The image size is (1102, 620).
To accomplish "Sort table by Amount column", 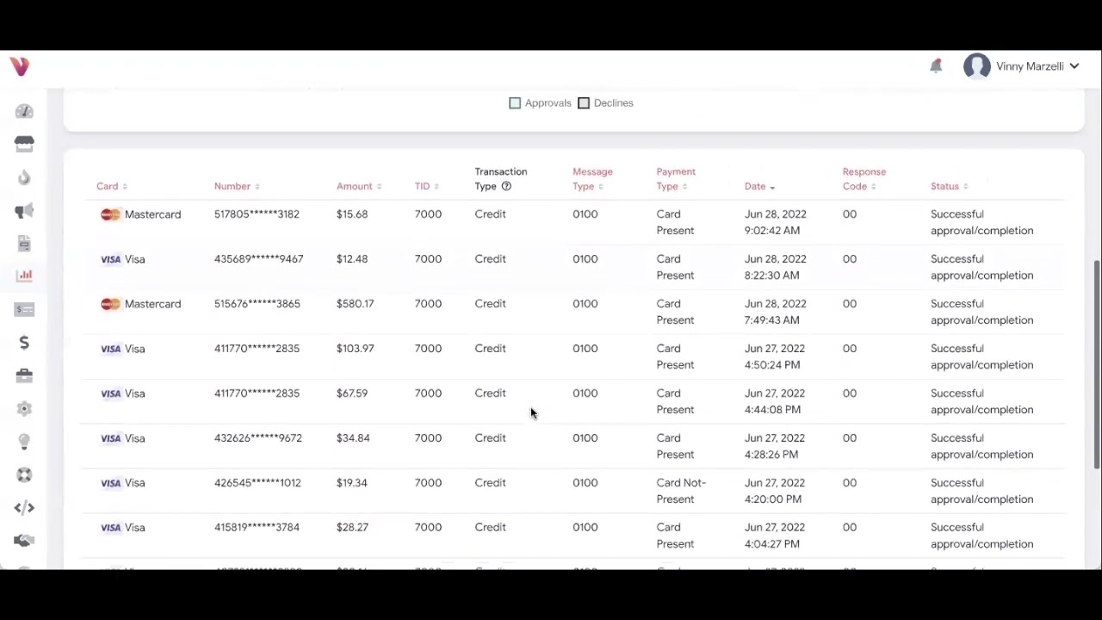I will click(359, 186).
